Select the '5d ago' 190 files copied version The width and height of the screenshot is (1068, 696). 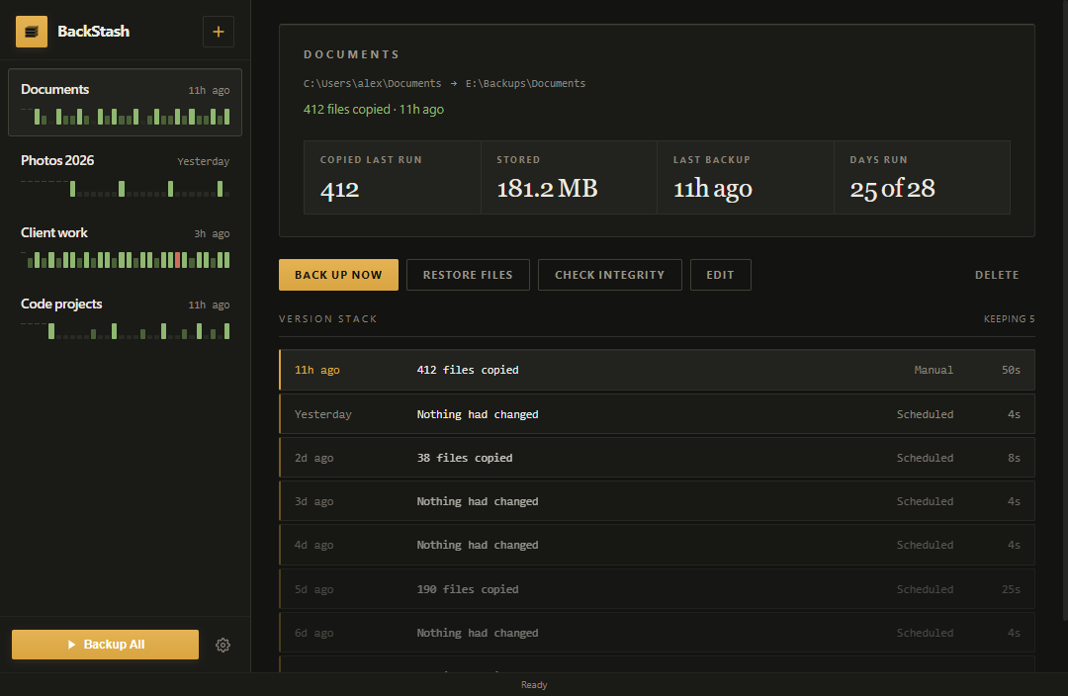coord(657,589)
